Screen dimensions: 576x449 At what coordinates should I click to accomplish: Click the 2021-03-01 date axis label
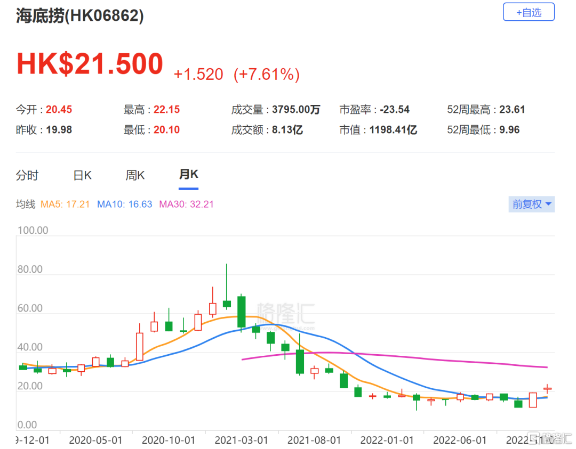[242, 440]
